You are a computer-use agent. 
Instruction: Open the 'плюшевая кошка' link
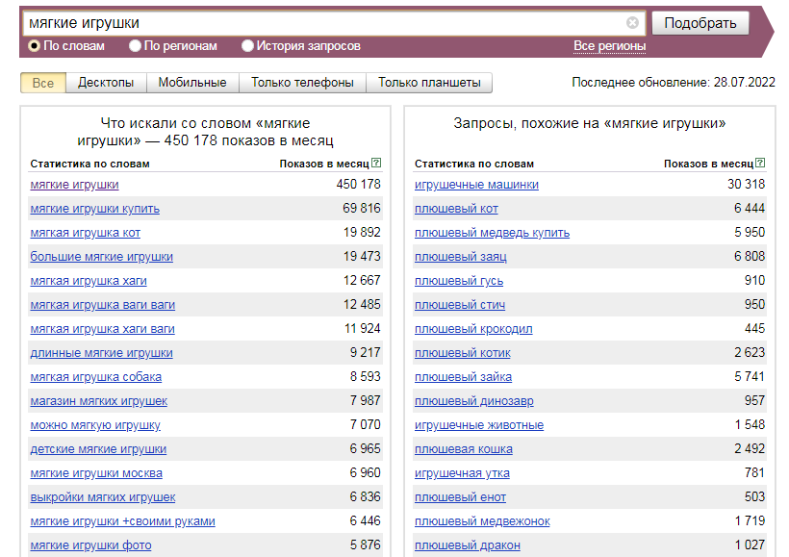point(464,449)
